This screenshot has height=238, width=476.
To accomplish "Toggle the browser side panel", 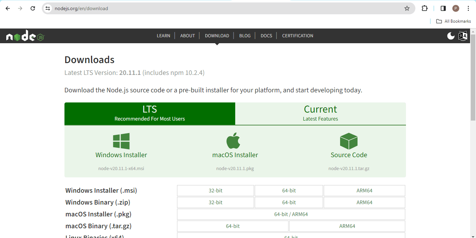I will [443, 8].
